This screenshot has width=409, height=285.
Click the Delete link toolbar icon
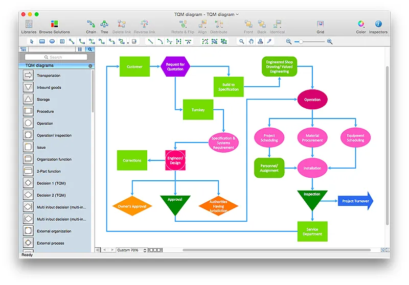click(122, 27)
